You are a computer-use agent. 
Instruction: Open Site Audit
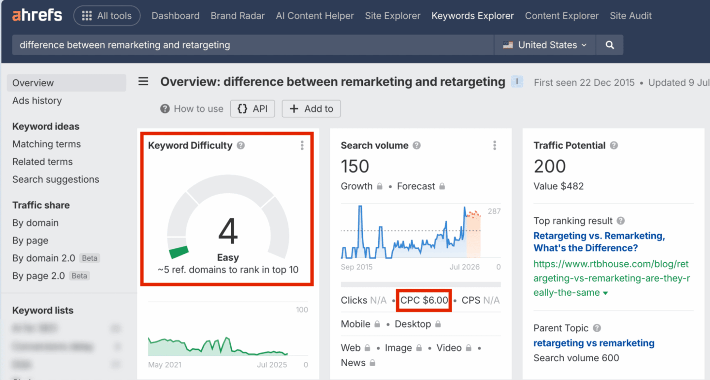click(x=631, y=16)
